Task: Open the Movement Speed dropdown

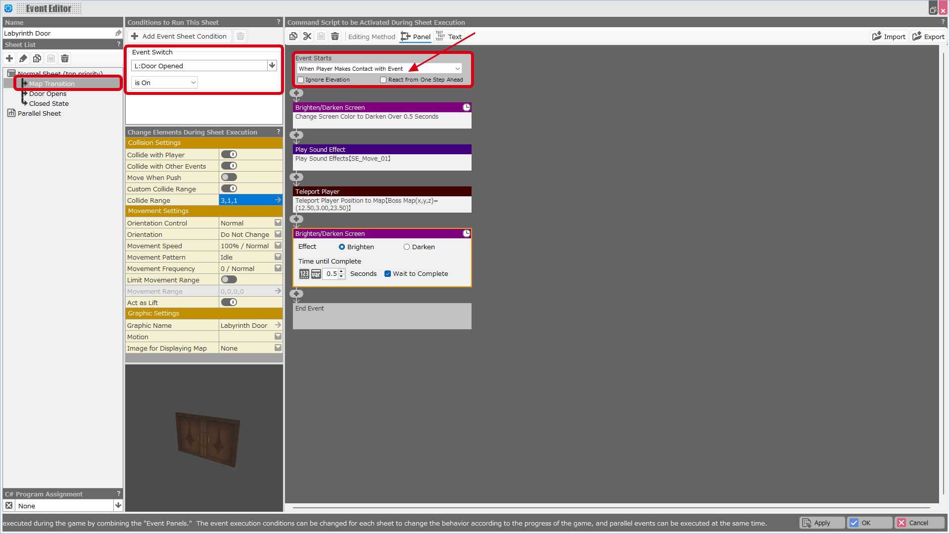Action: click(278, 246)
